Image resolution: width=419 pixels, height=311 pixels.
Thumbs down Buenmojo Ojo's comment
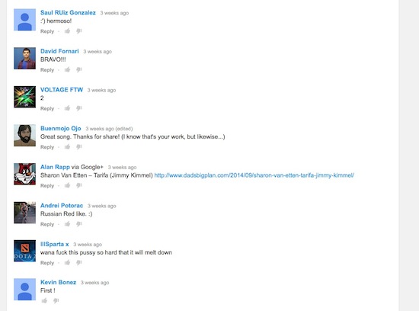coord(78,146)
